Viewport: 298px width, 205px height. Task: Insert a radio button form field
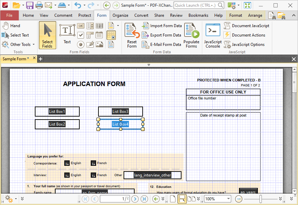pyautogui.click(x=81, y=45)
